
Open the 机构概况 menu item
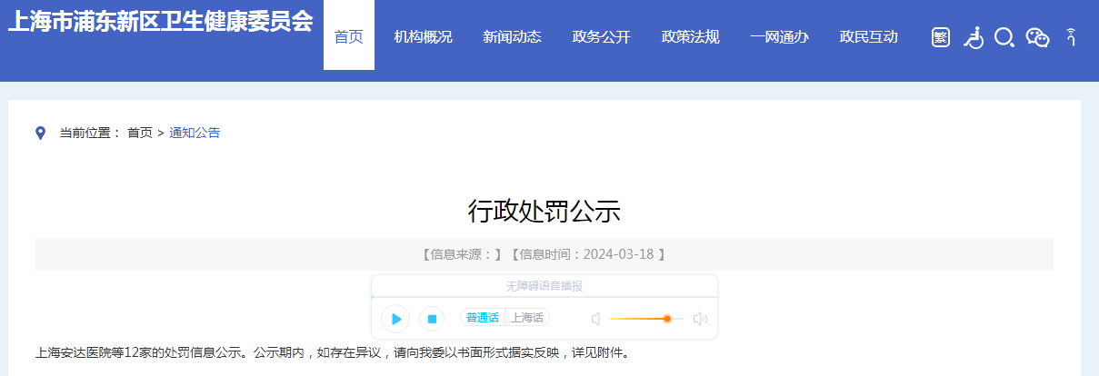click(423, 37)
